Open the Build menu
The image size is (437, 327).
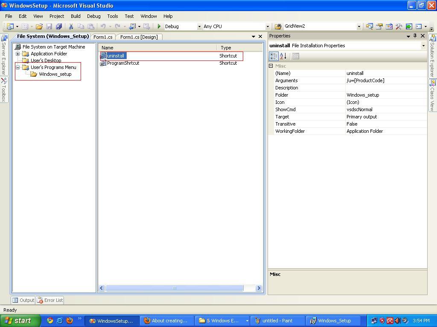(76, 16)
